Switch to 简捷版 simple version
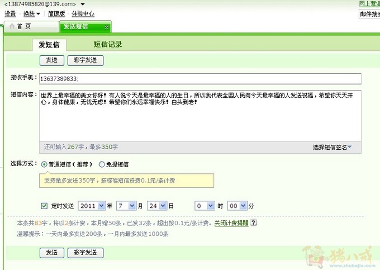The width and height of the screenshot is (380, 270). point(56,14)
